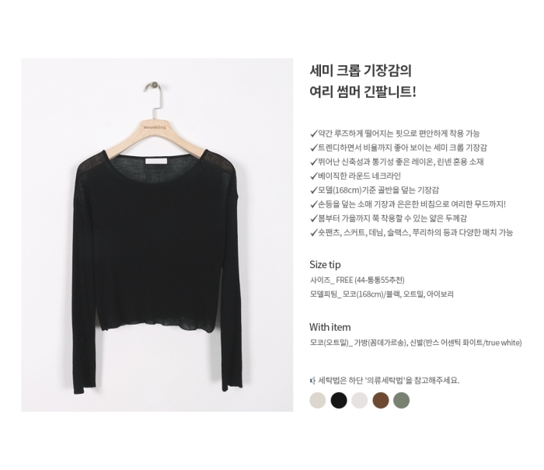Click the checkmark beside the 레이온, 린넨 혼용 소재 line
The height and width of the screenshot is (470, 544).
click(x=314, y=162)
